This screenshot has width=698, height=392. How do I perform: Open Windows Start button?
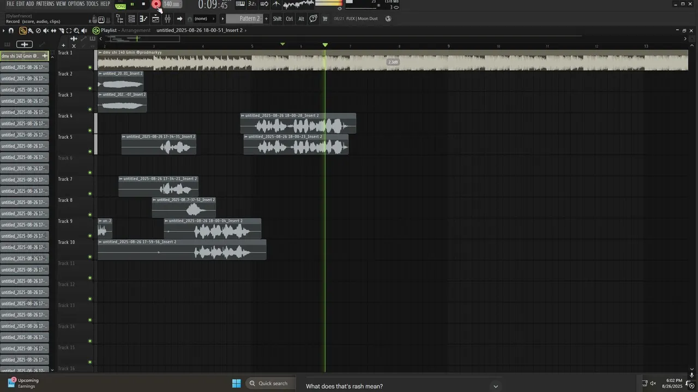click(236, 383)
